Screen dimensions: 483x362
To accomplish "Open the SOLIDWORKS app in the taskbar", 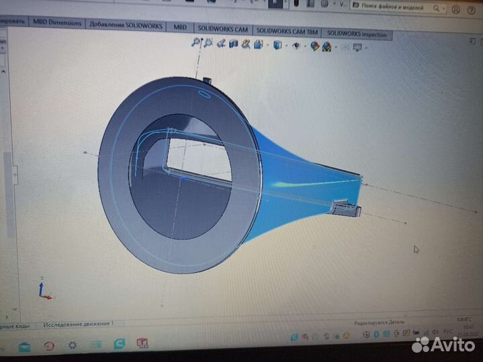I will coord(142,344).
